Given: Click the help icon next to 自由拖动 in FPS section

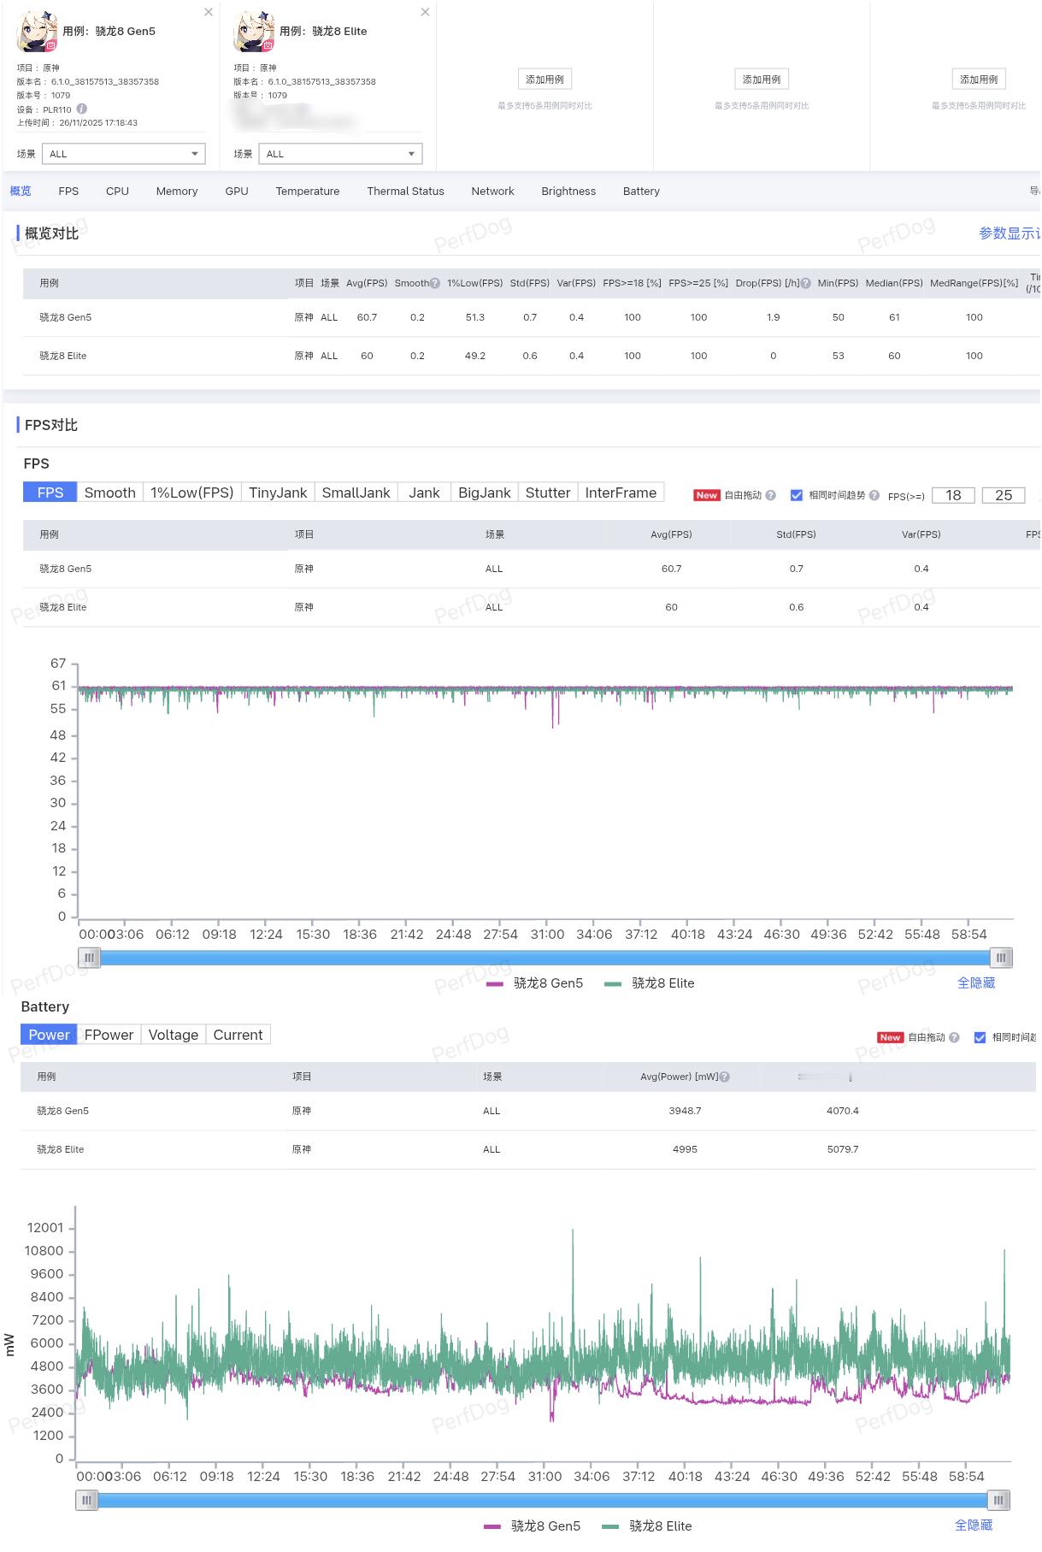Looking at the screenshot, I should pyautogui.click(x=771, y=495).
